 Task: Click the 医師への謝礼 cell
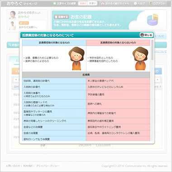tap(118, 104)
